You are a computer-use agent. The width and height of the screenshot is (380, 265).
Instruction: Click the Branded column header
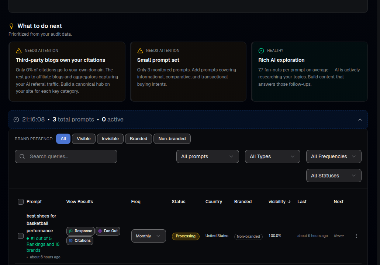tap(243, 202)
